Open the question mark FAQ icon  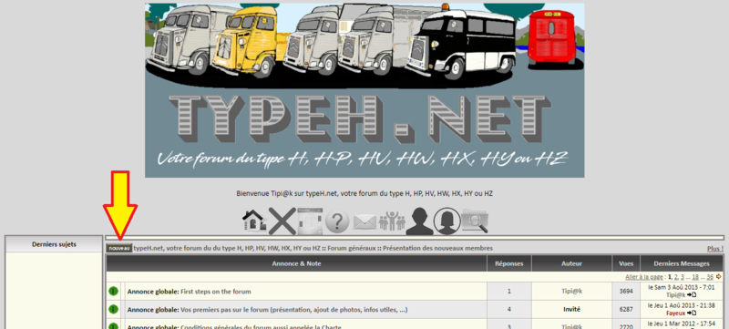coord(337,221)
